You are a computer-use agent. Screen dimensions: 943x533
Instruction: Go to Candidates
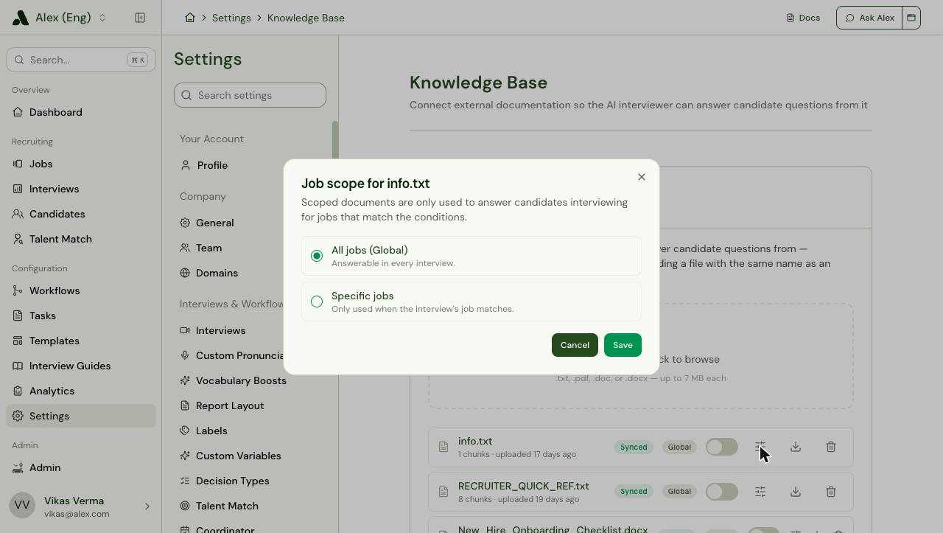[x=81, y=214]
